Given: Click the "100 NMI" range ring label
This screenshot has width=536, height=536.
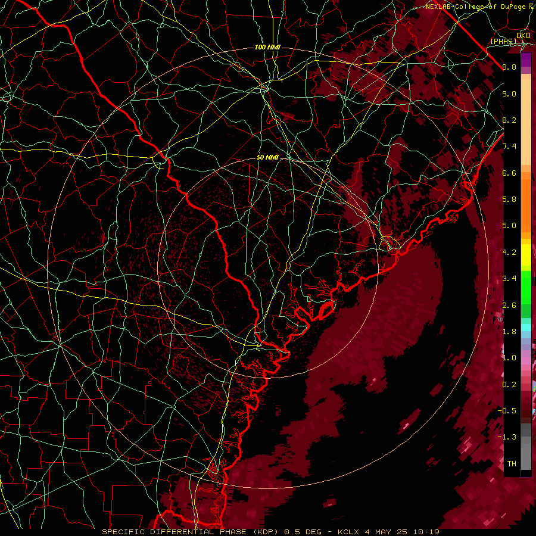Looking at the screenshot, I should click(x=267, y=47).
